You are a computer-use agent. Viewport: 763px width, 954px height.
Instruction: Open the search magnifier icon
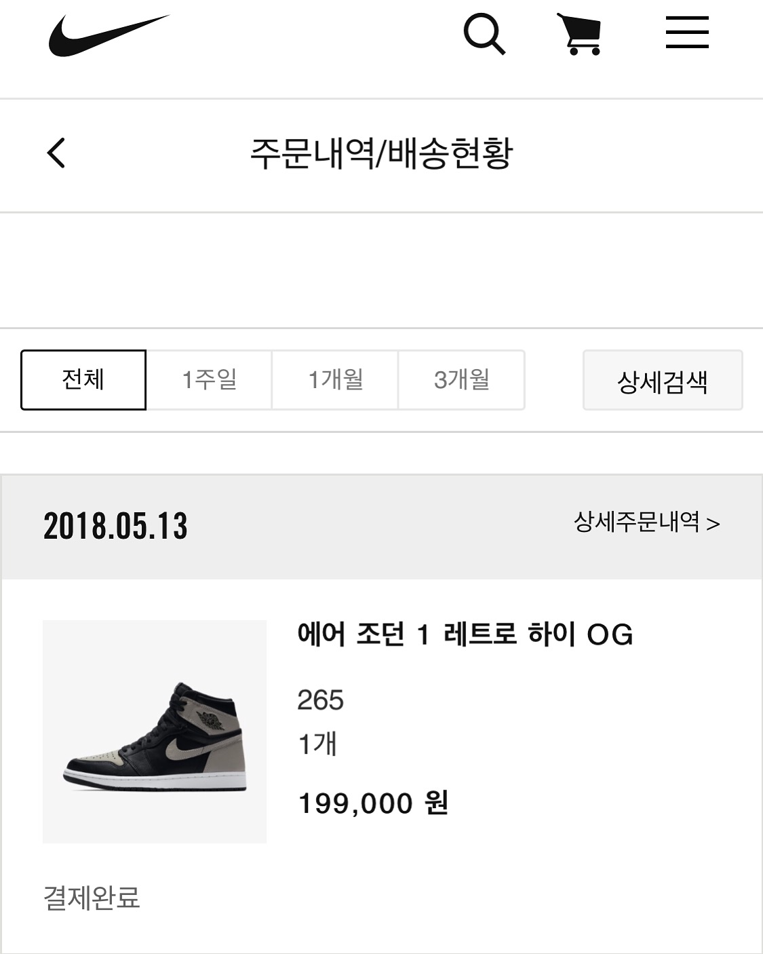pos(484,34)
